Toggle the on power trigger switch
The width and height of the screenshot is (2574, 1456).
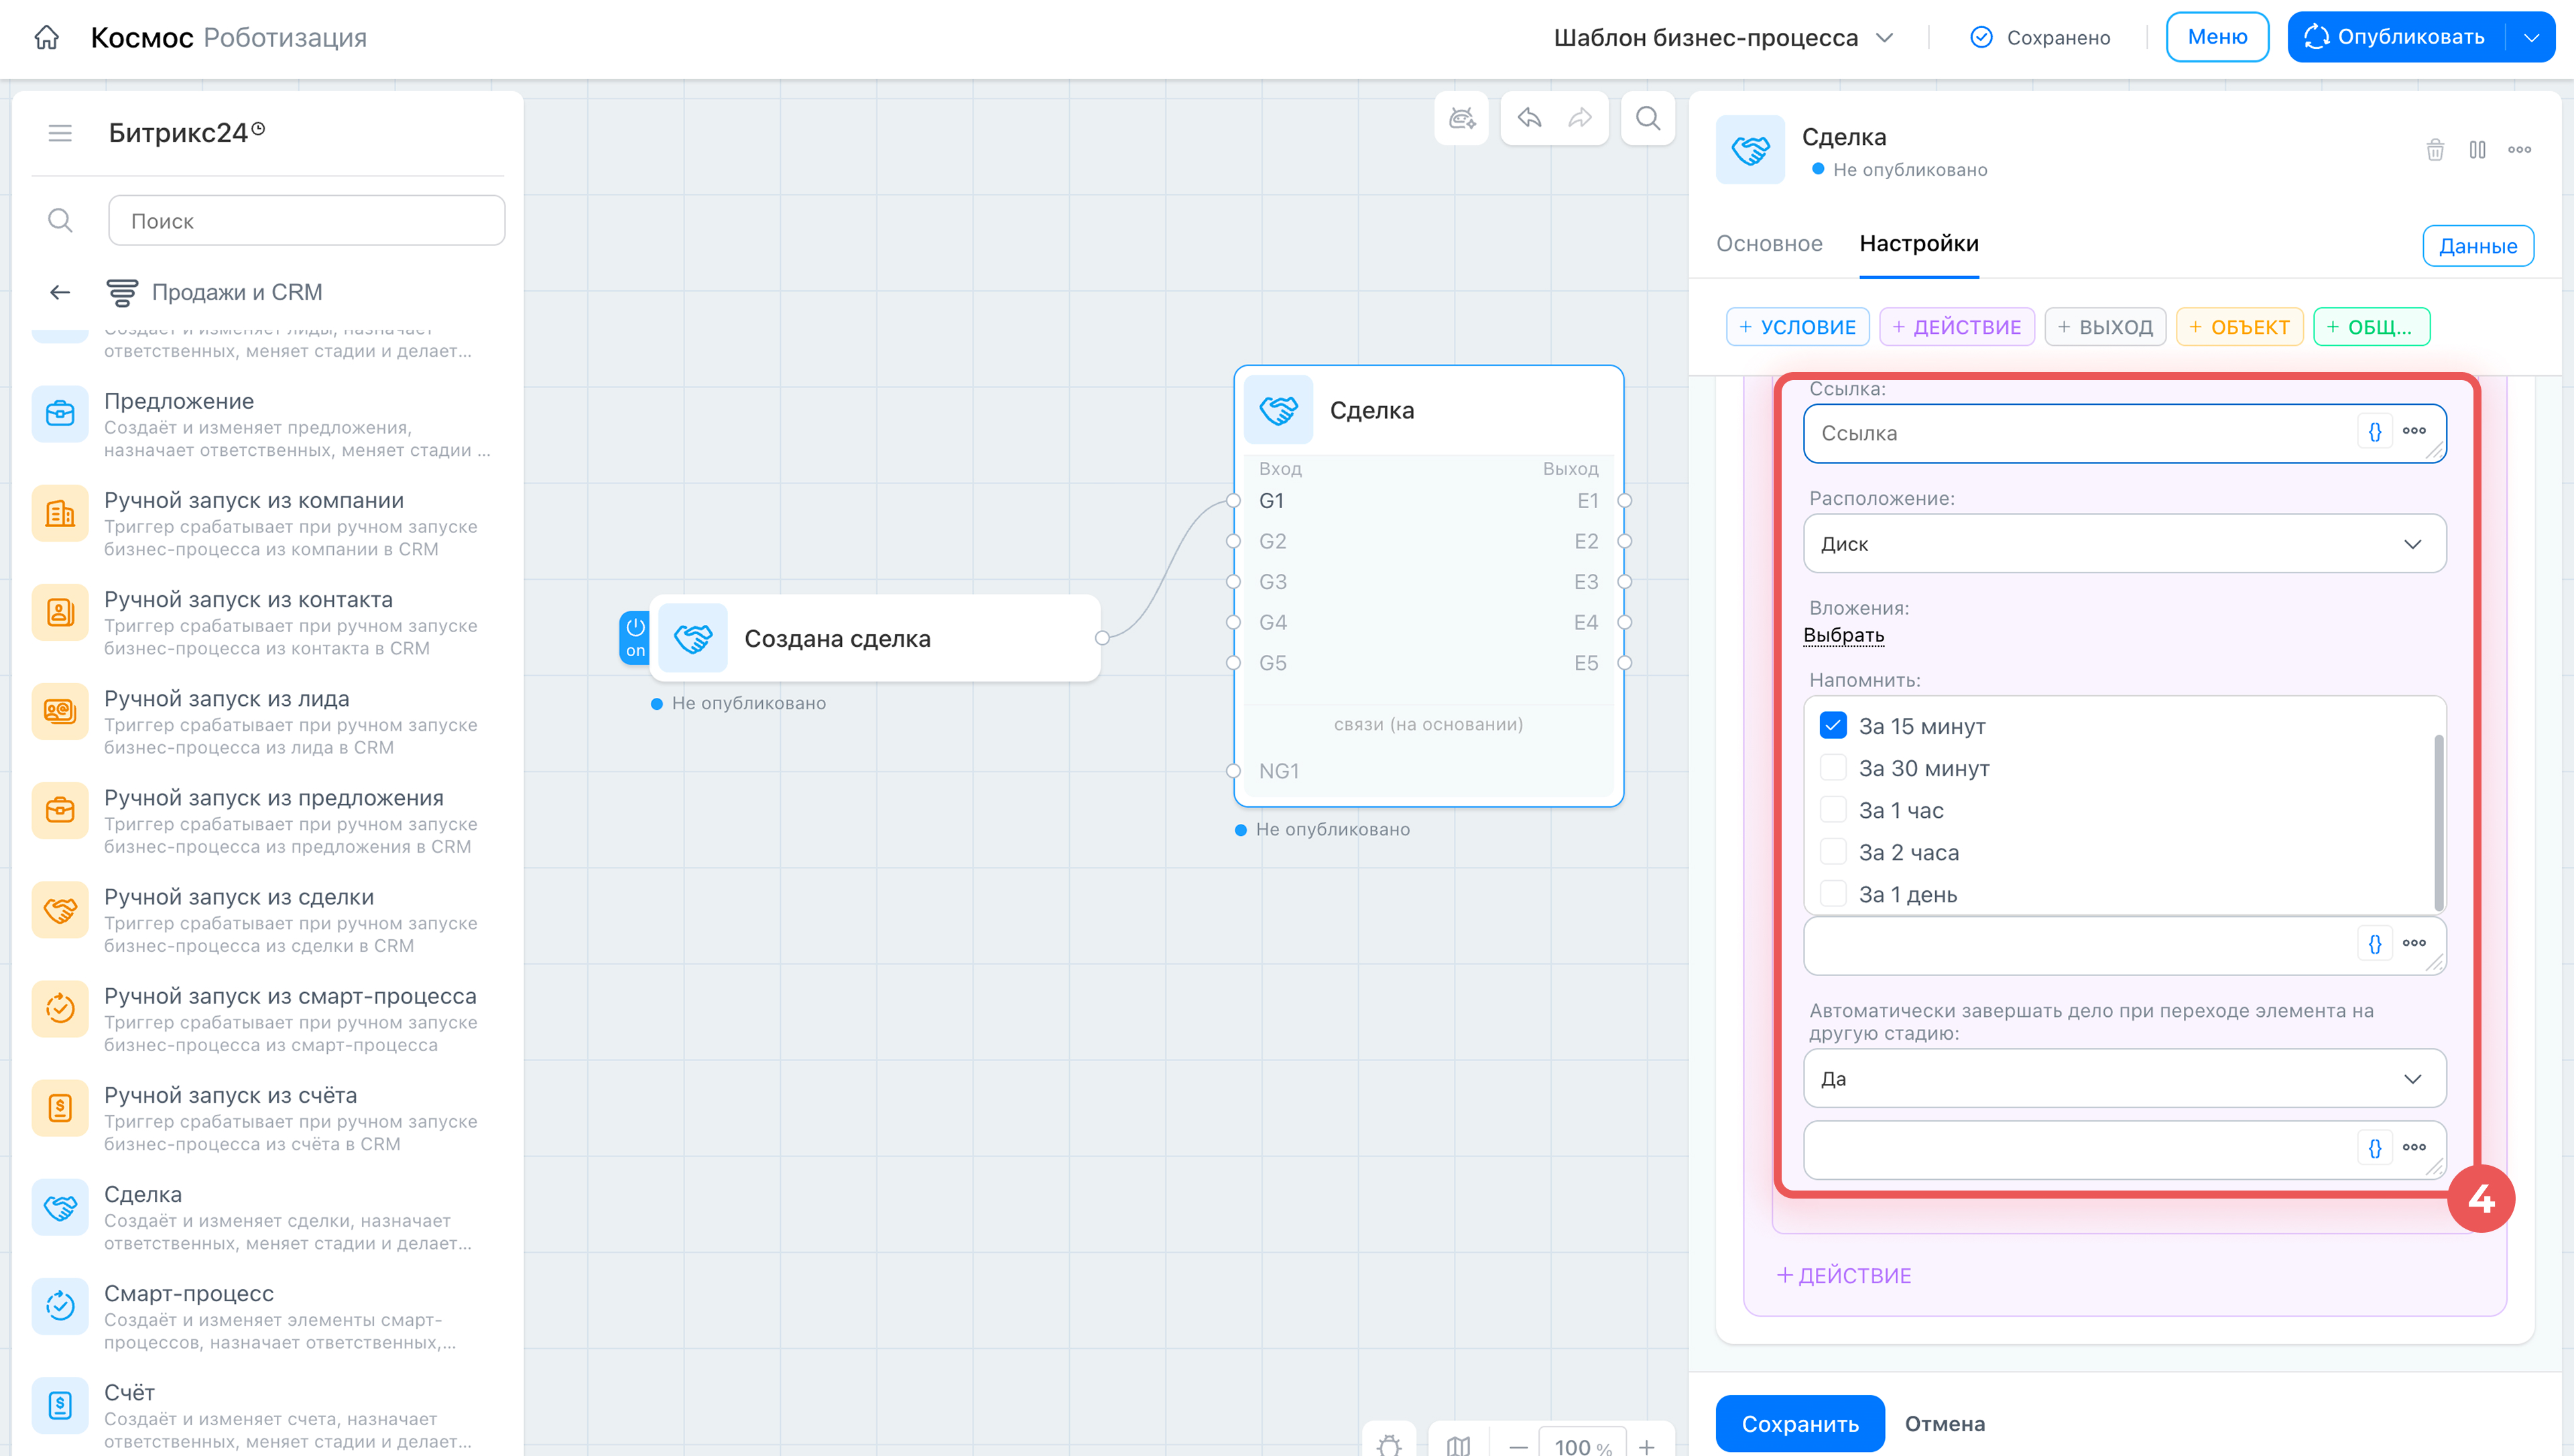pos(635,637)
